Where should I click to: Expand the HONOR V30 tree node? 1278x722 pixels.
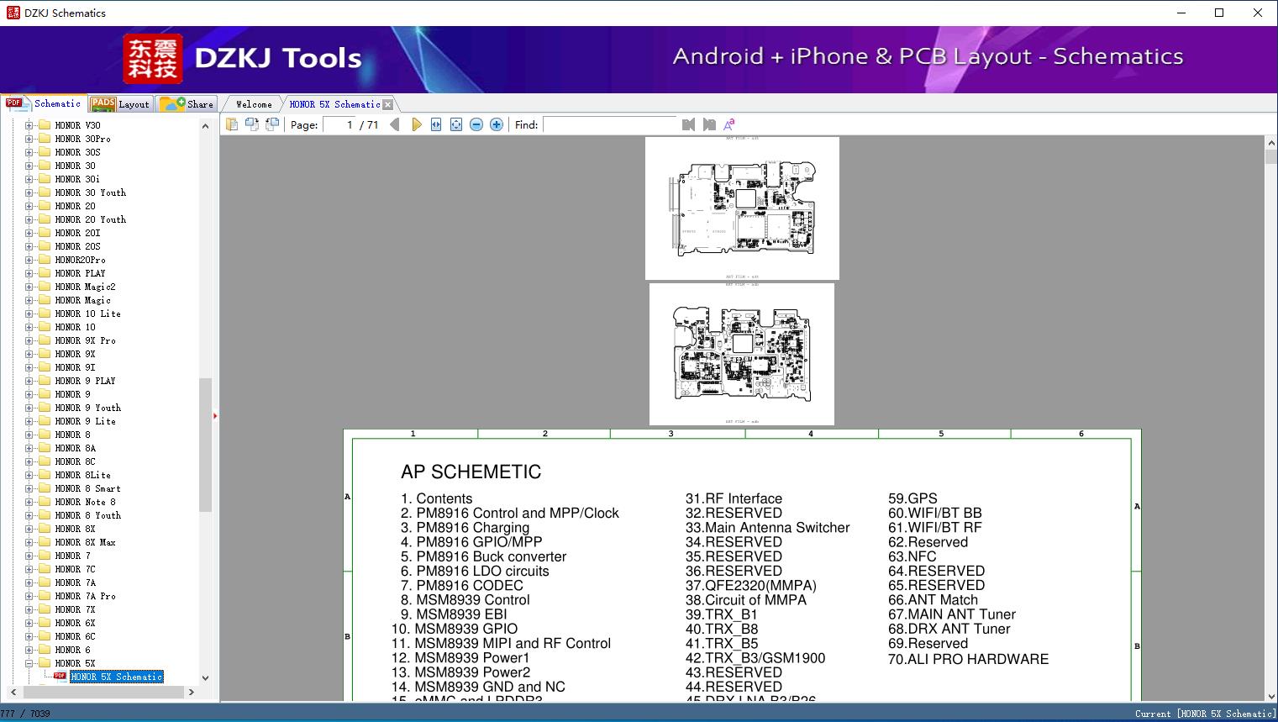click(29, 125)
